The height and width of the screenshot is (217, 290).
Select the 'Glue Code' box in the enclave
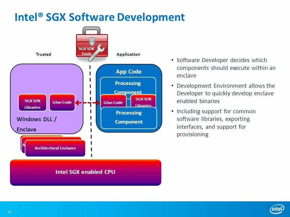pyautogui.click(x=62, y=102)
